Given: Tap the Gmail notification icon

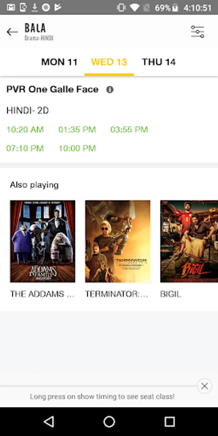Looking at the screenshot, I should 11,7.
